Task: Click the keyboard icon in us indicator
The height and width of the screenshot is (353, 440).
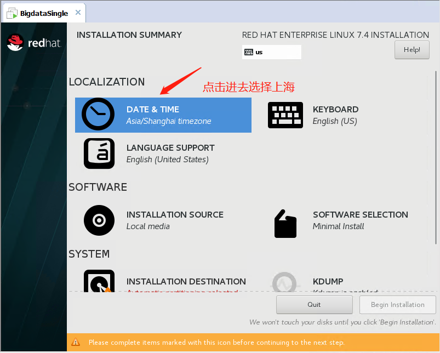Action: [x=249, y=52]
